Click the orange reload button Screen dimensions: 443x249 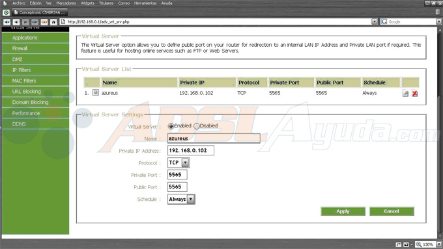coord(44,21)
